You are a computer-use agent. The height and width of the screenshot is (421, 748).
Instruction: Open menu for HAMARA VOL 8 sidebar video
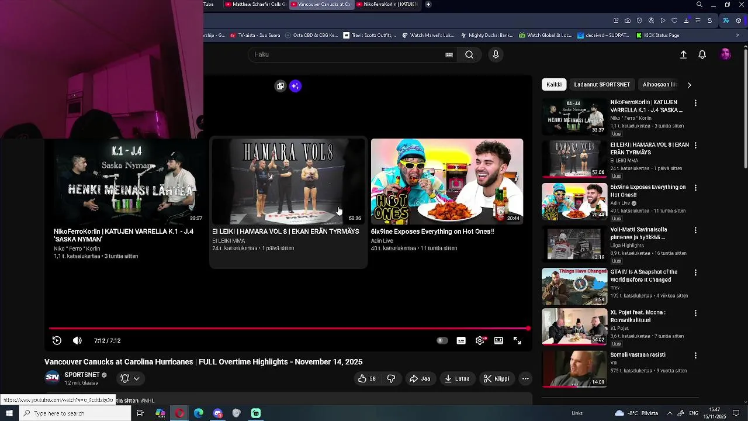point(695,145)
